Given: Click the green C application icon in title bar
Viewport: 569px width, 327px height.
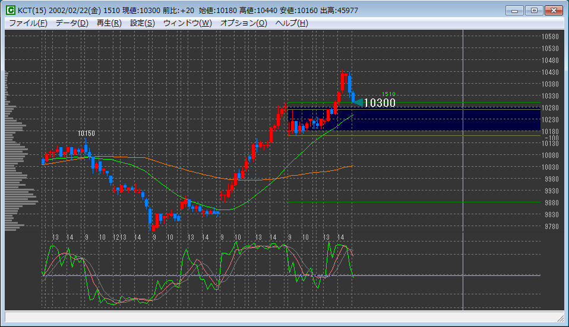Looking at the screenshot, I should (x=10, y=10).
